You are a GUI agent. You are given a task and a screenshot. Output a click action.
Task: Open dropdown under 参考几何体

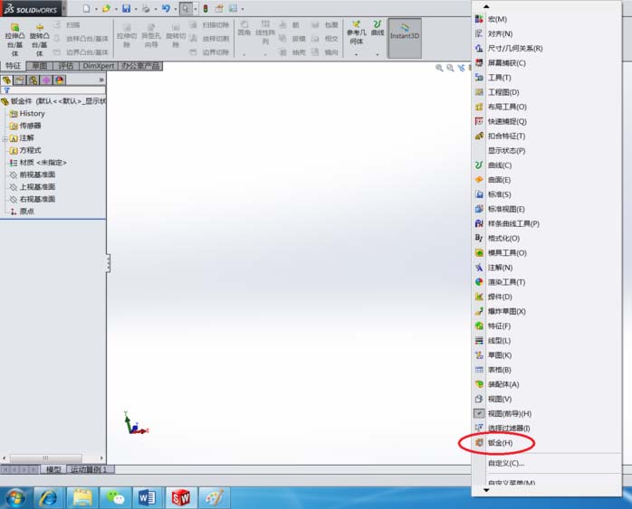[357, 54]
